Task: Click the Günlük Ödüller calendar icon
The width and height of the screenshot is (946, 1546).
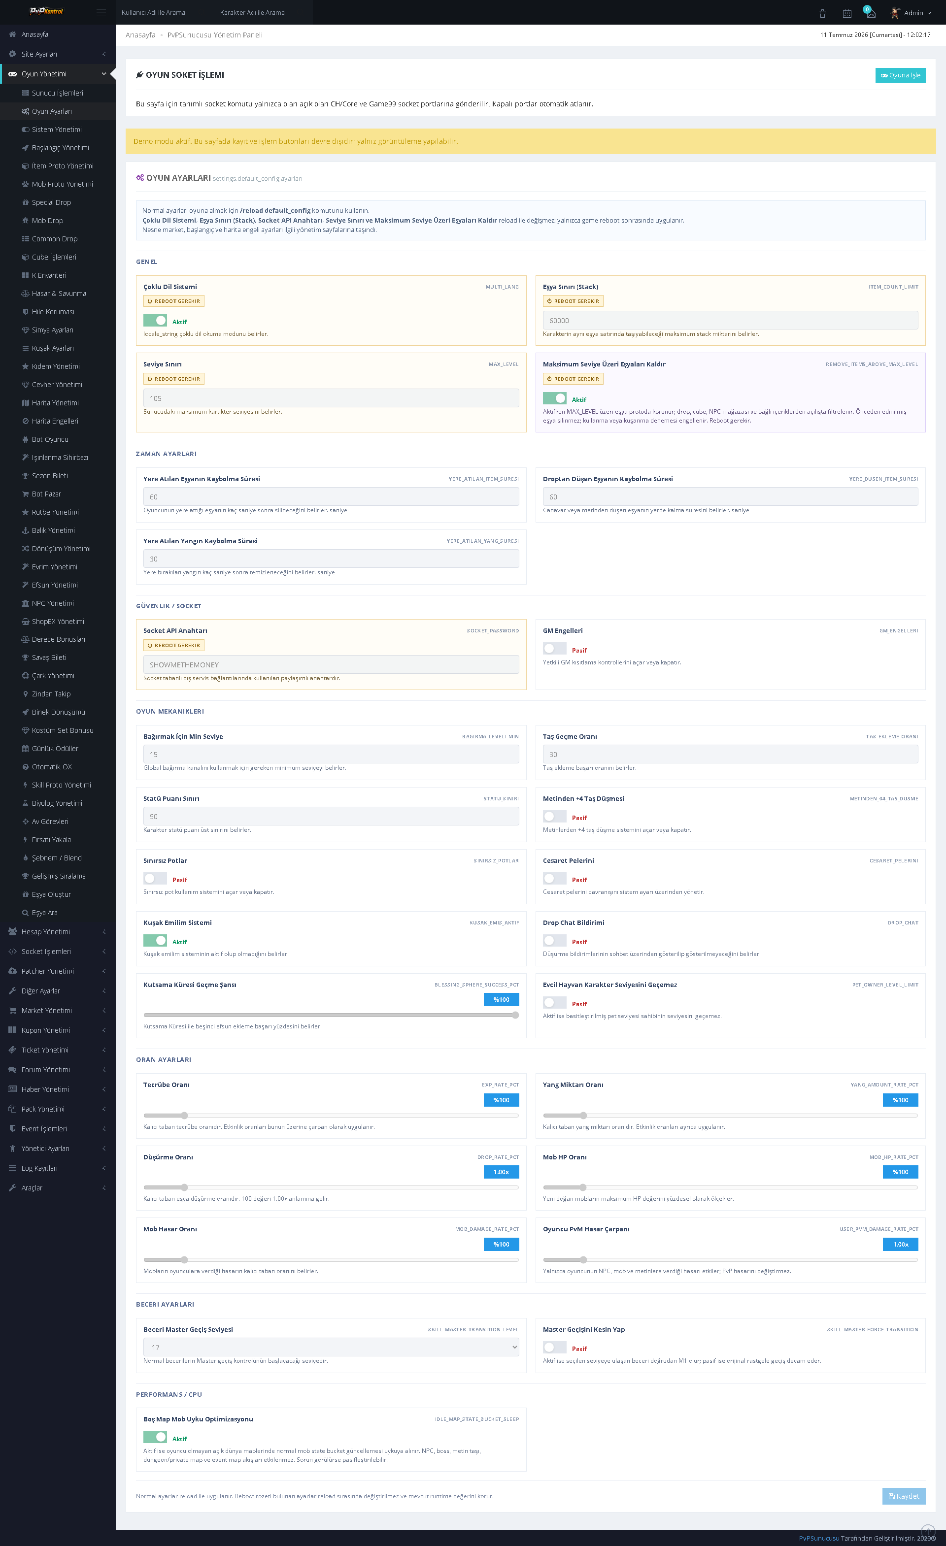Action: [x=25, y=749]
